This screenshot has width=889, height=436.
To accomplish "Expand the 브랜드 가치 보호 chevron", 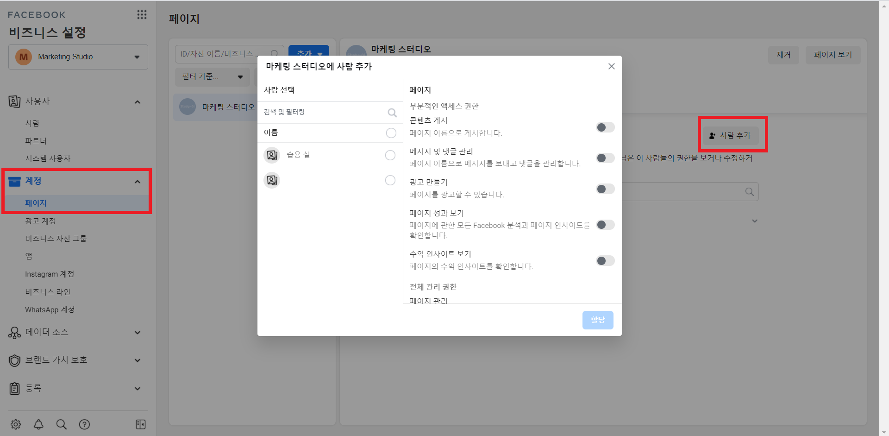I will [x=138, y=360].
